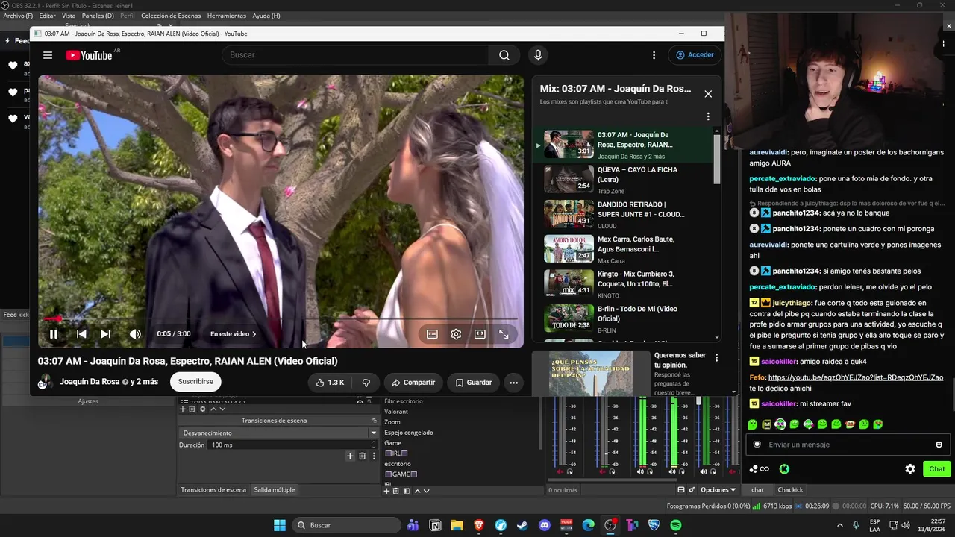Open source properties gear under sources list
This screenshot has height=537, width=955.
point(202,409)
